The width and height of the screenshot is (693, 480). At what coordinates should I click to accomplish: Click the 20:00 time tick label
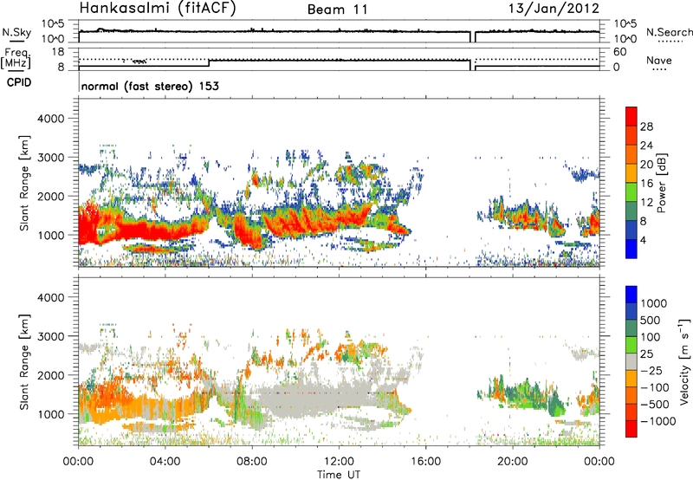pos(513,462)
